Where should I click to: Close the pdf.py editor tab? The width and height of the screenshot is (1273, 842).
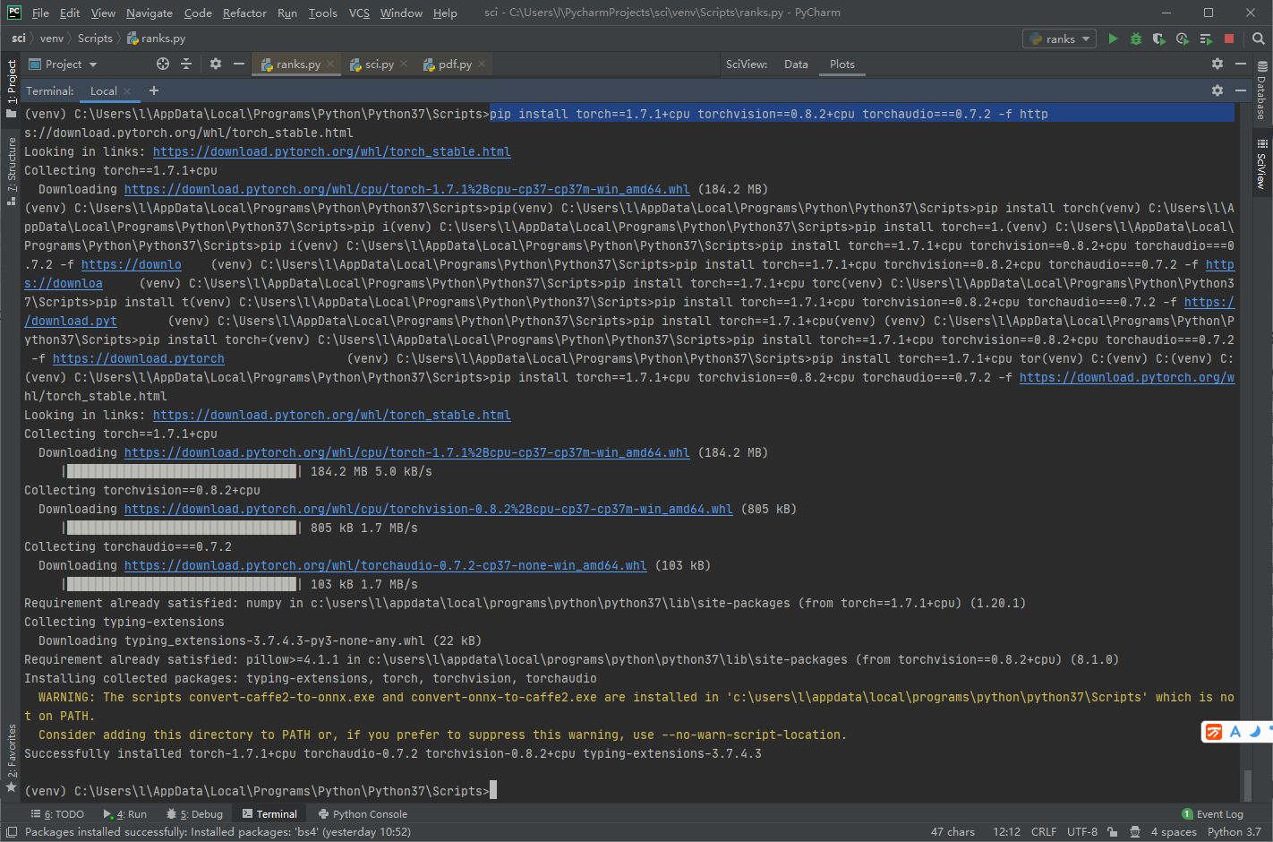point(482,64)
